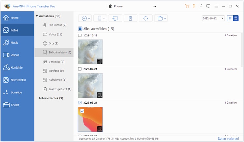This screenshot has height=142, width=244.
Task: Uncheck the 2022-08-24 date group checkbox
Action: click(x=80, y=103)
